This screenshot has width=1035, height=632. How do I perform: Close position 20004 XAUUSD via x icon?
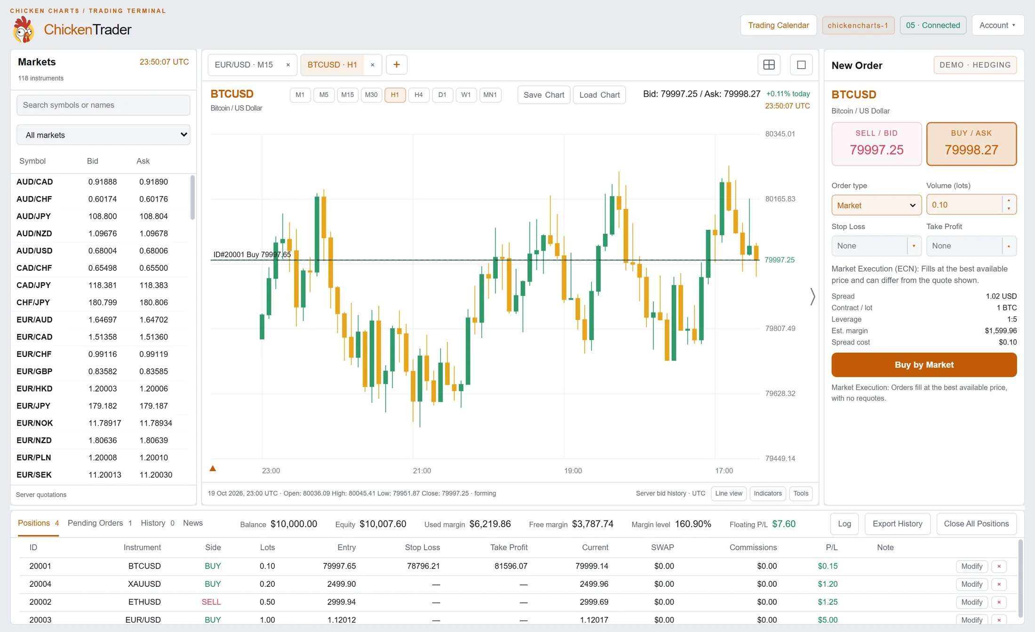pyautogui.click(x=999, y=584)
